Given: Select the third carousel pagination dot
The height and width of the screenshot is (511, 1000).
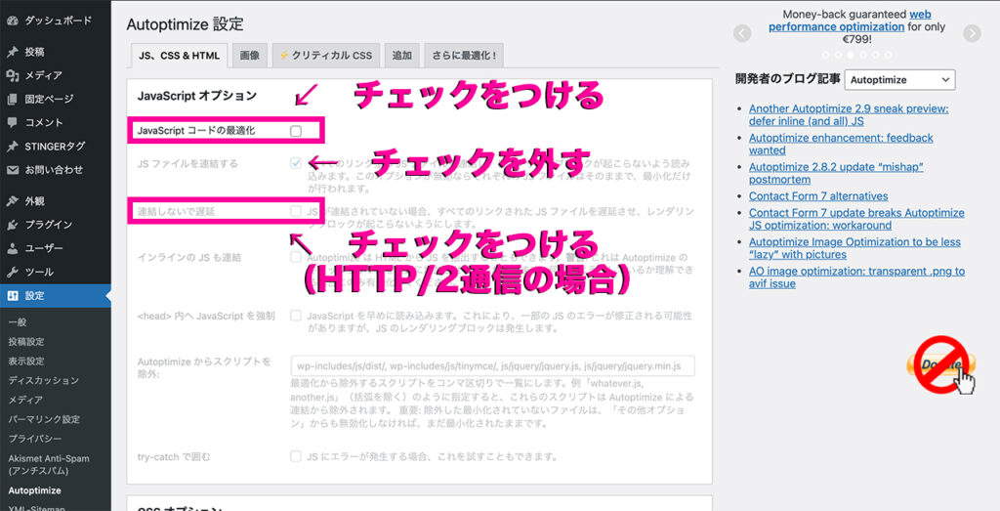Looking at the screenshot, I should (851, 55).
